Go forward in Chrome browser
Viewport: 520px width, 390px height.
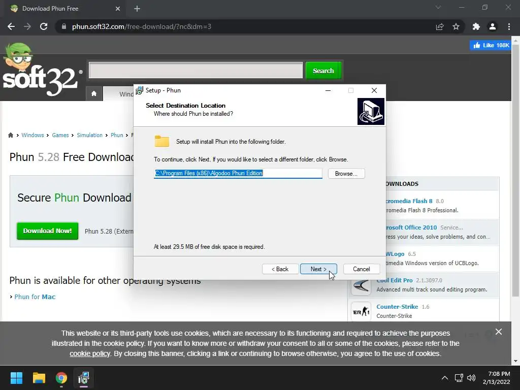click(x=27, y=26)
